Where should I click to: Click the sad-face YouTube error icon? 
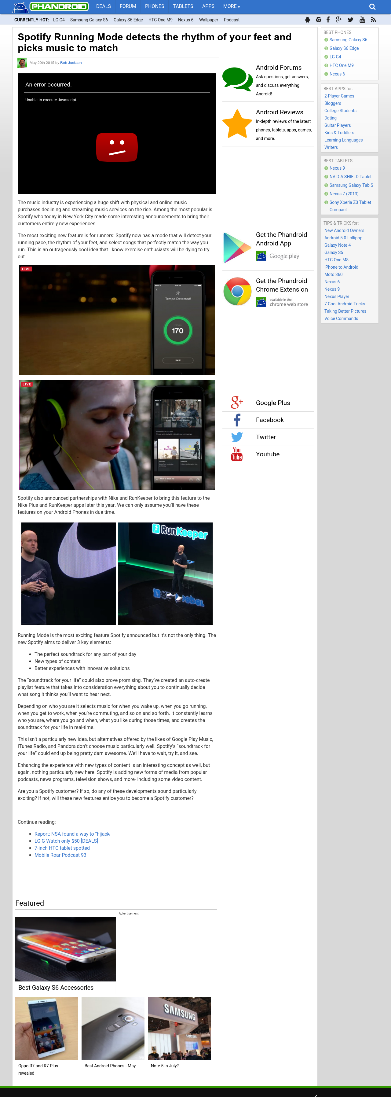coord(117,147)
